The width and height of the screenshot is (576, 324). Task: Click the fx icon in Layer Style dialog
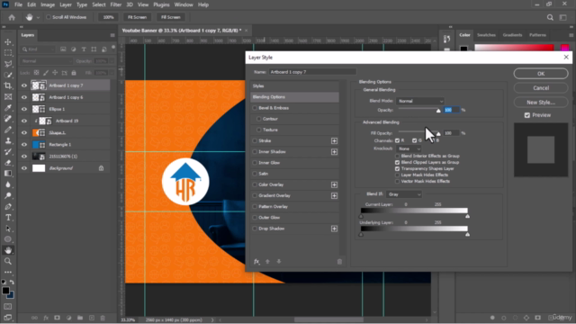point(256,262)
